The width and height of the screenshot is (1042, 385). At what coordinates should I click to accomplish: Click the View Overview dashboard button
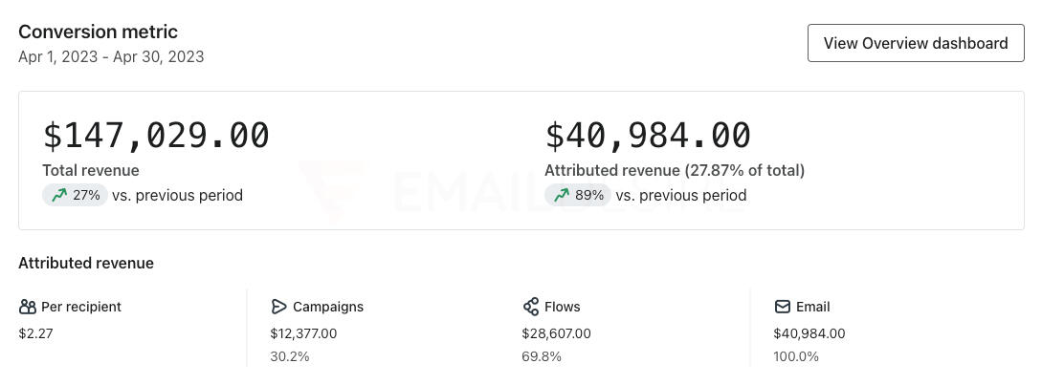click(x=916, y=44)
